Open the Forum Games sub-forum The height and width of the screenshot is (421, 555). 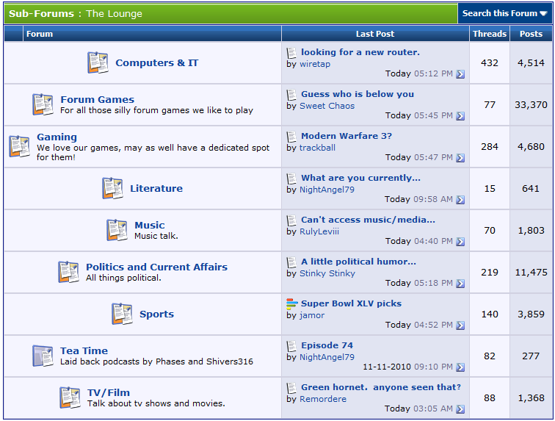click(x=98, y=99)
